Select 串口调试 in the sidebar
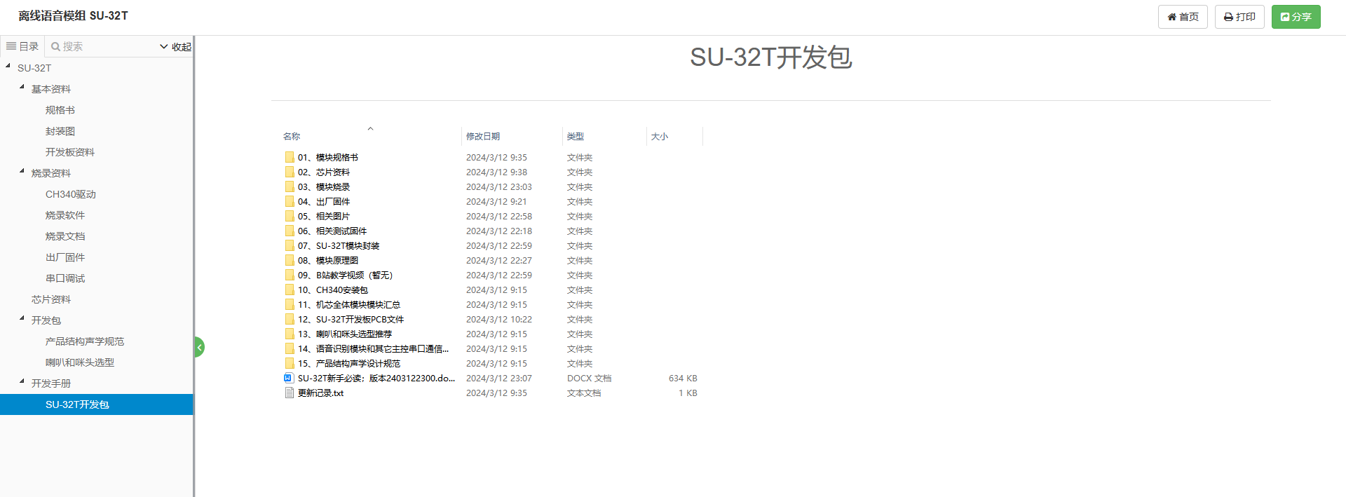1346x497 pixels. coord(65,278)
